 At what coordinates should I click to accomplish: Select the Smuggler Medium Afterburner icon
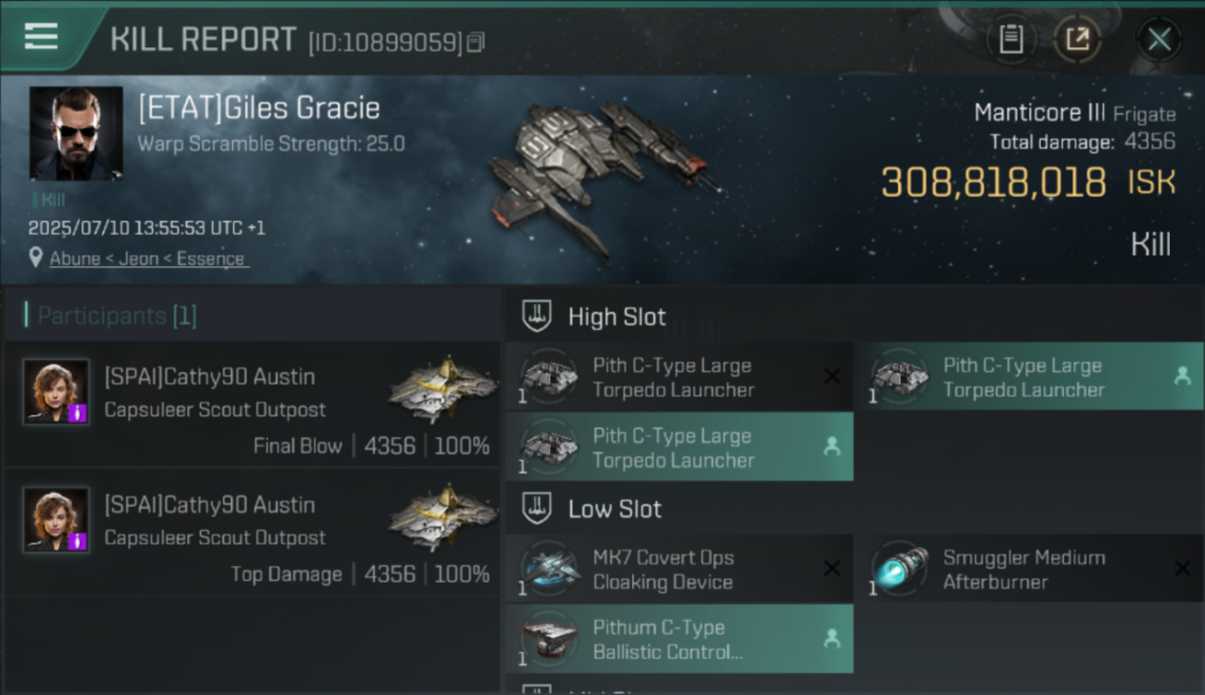900,568
